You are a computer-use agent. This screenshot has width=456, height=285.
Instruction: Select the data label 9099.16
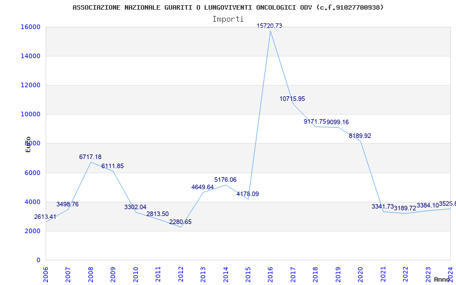(337, 122)
